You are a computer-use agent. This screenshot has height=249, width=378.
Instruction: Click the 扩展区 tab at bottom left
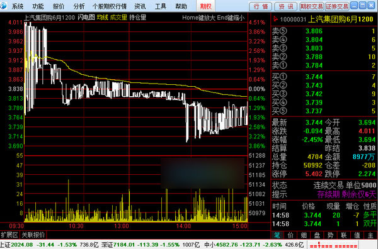tap(9, 235)
